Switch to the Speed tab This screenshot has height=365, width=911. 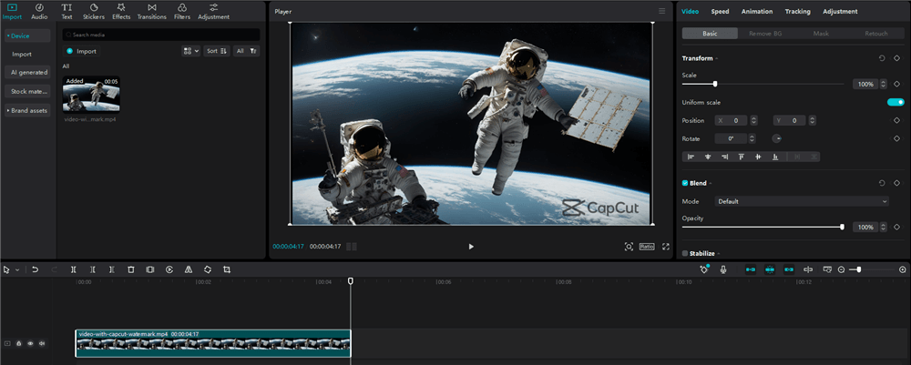[720, 12]
